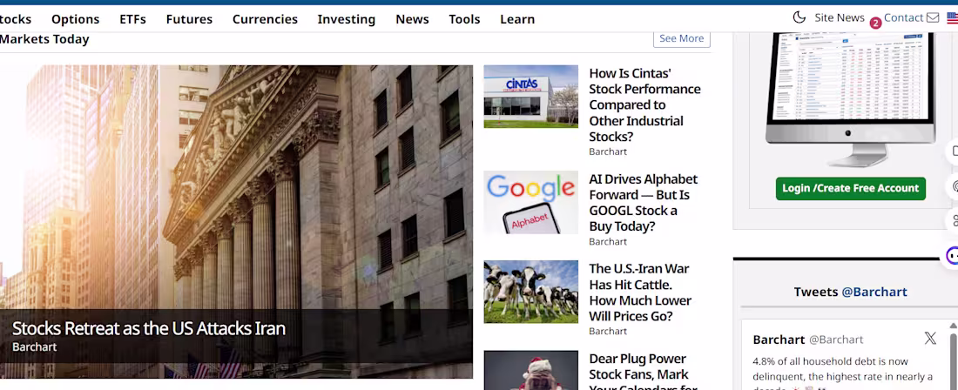Click the Barchart byline under the Alphabet article
This screenshot has width=958, height=390.
click(x=608, y=242)
